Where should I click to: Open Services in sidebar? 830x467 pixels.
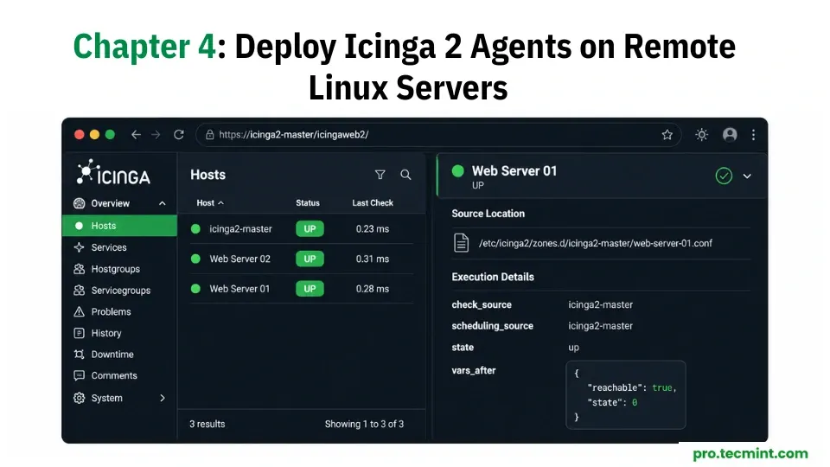(x=109, y=247)
